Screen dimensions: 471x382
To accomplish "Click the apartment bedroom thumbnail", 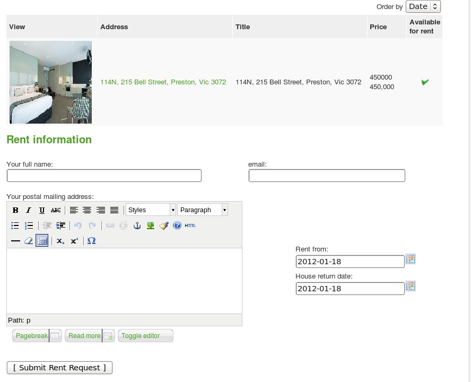I will coord(50,82).
